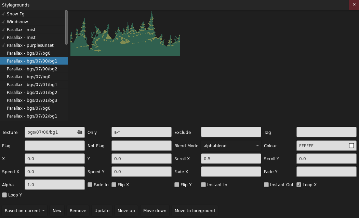Screen dimensions: 359x218
Task: Focus the Flag input field
Action: point(55,146)
